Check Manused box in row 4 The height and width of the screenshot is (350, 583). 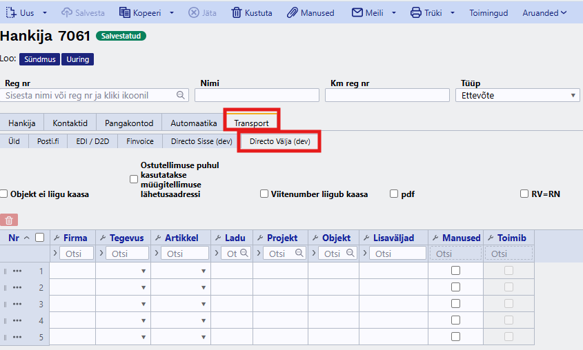(x=455, y=320)
